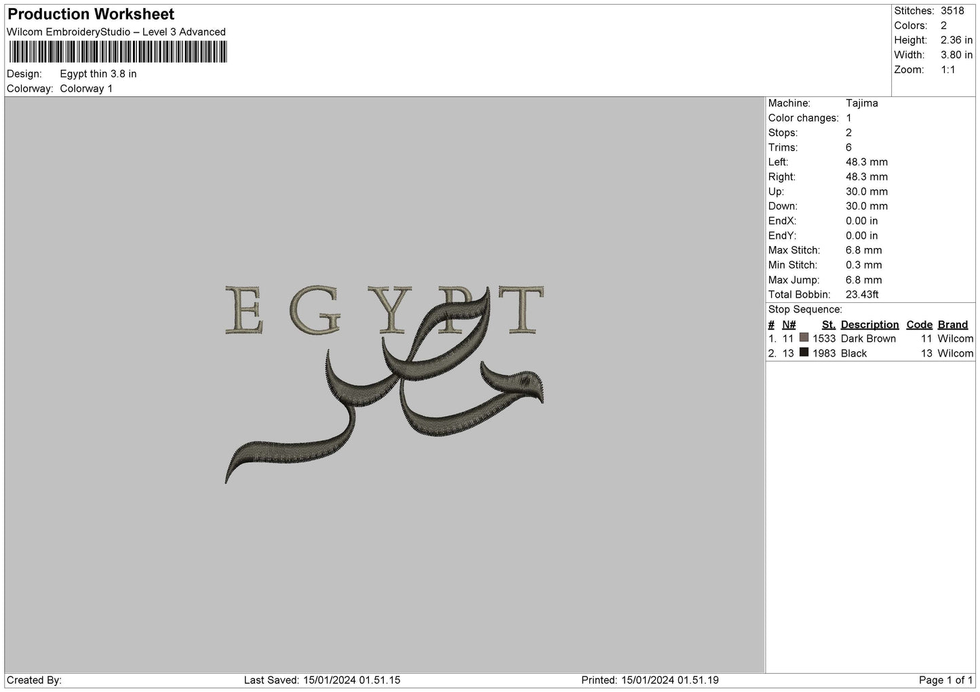Click 'Wilcom EmbroideryStudio – Level 3 Advanced'
980x692 pixels.
(x=116, y=32)
